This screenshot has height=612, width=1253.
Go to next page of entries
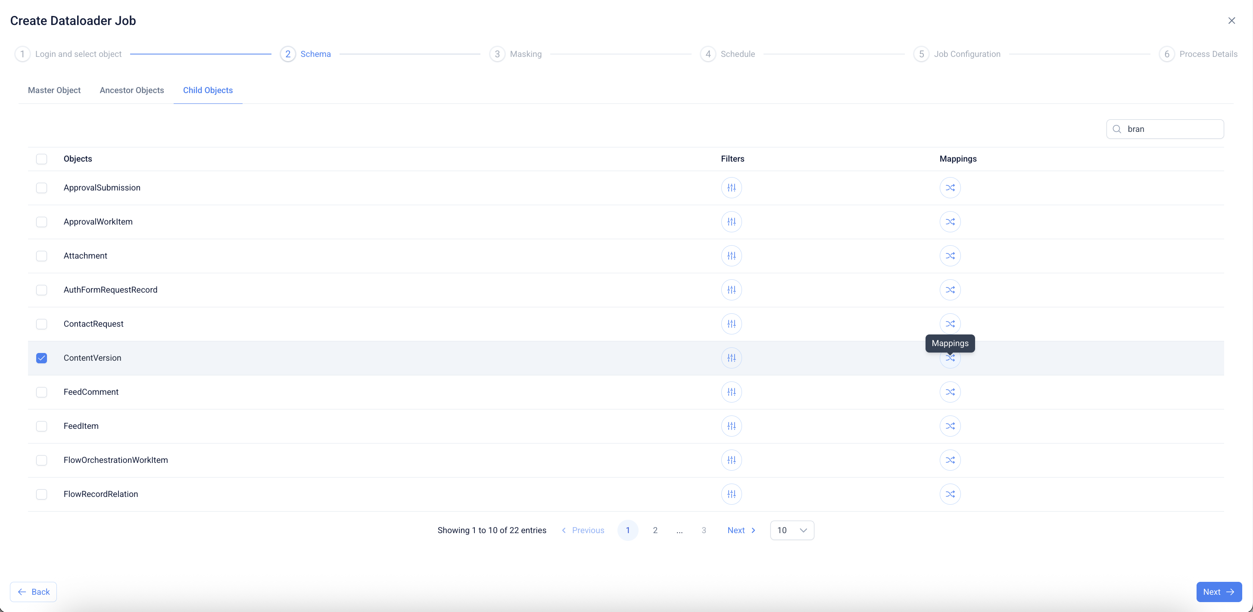(741, 530)
